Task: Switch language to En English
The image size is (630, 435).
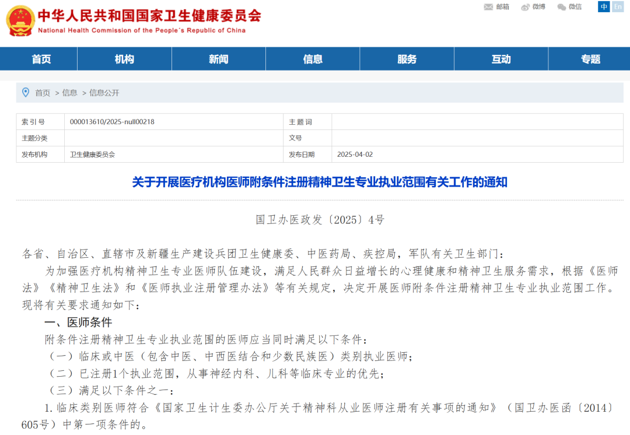Action: pyautogui.click(x=618, y=6)
